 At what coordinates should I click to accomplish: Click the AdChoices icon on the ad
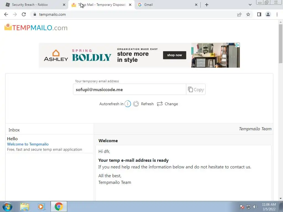pos(237,45)
